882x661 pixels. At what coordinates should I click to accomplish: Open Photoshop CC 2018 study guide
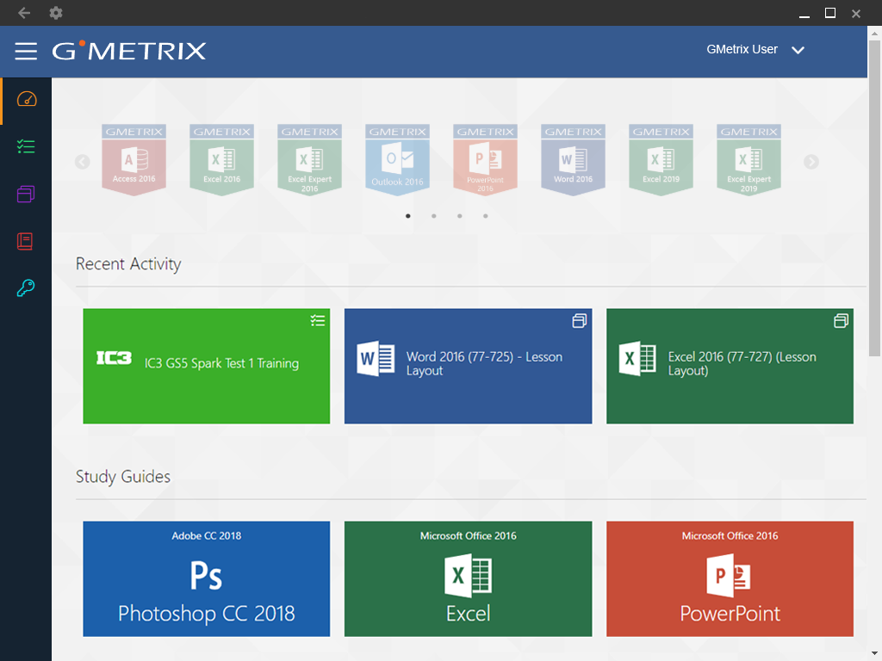tap(207, 579)
